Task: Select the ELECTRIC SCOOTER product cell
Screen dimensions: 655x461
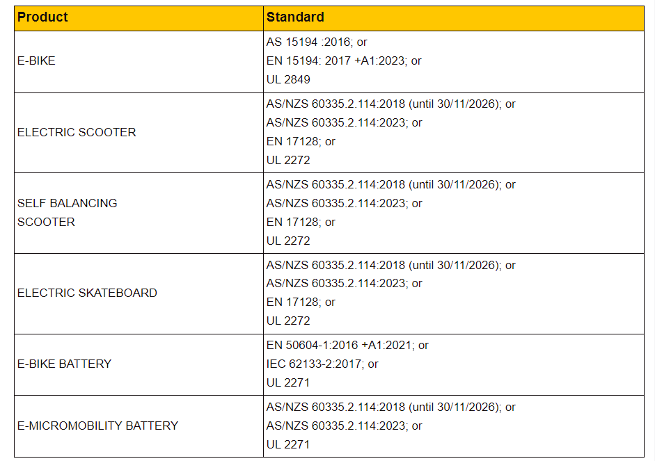Action: point(77,132)
